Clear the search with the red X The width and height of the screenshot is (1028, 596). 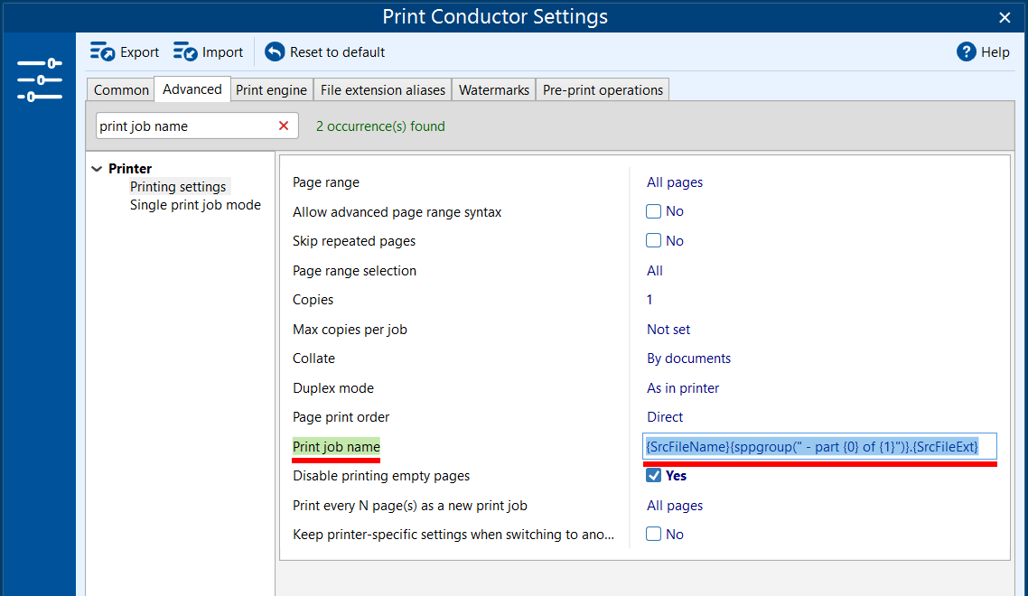[284, 126]
